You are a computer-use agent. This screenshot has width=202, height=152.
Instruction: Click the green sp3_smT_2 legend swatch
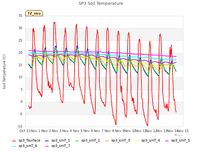click(77, 141)
